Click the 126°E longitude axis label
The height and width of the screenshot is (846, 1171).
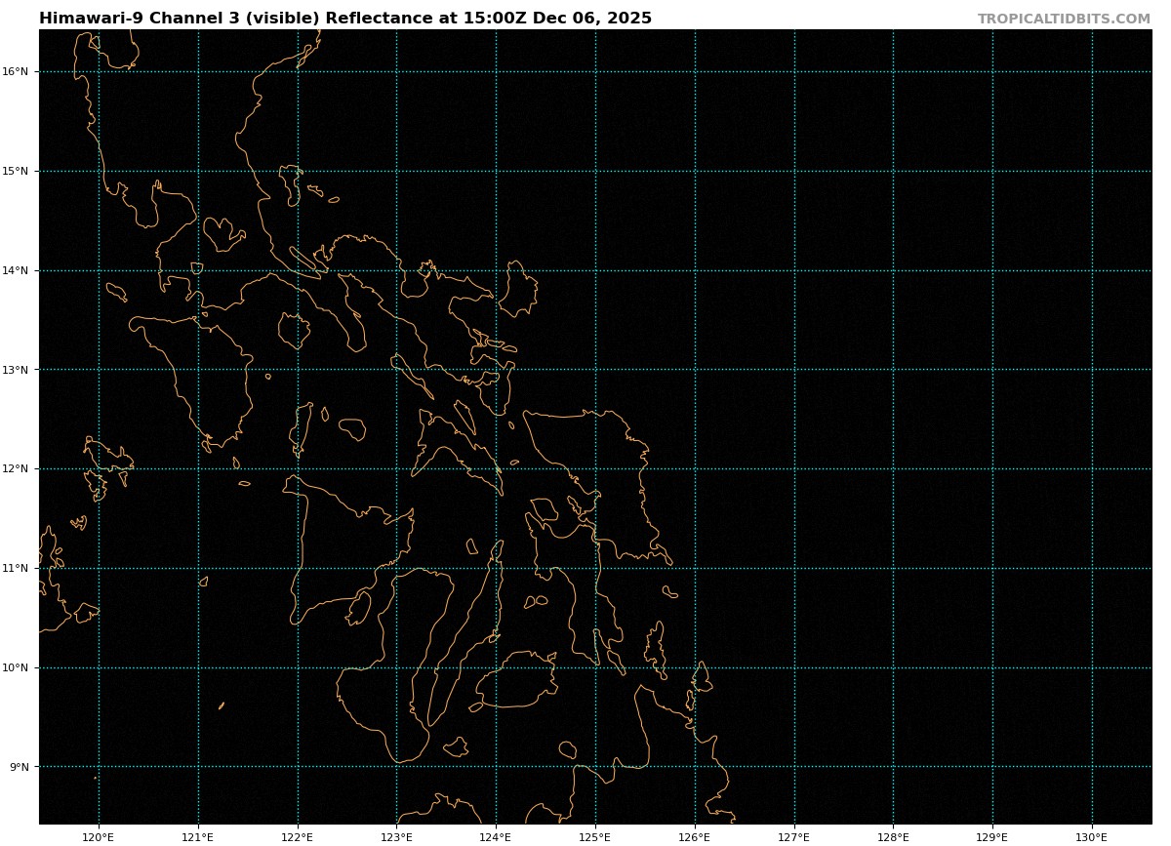(695, 837)
